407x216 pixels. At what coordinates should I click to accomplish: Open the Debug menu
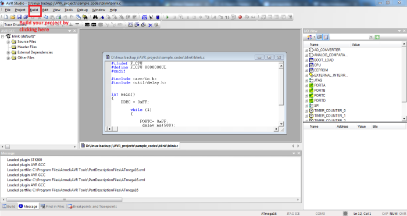[83, 10]
